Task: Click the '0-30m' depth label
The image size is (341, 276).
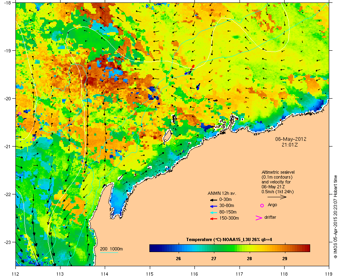Action: [x=225, y=199]
